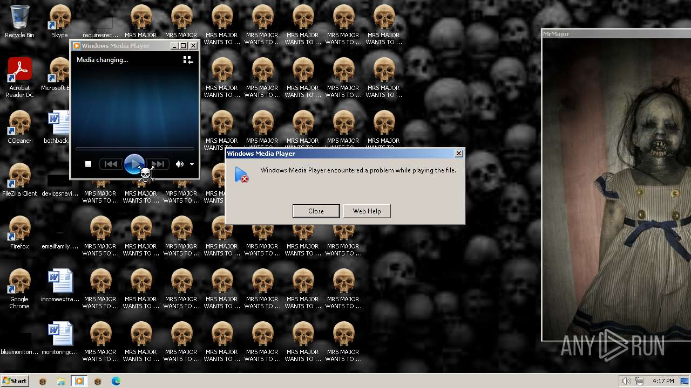This screenshot has width=691, height=388.
Task: Open File Explorer from the taskbar
Action: 61,381
